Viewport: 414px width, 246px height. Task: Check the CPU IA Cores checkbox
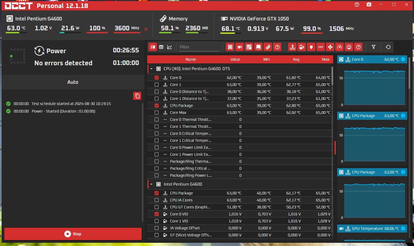click(157, 200)
